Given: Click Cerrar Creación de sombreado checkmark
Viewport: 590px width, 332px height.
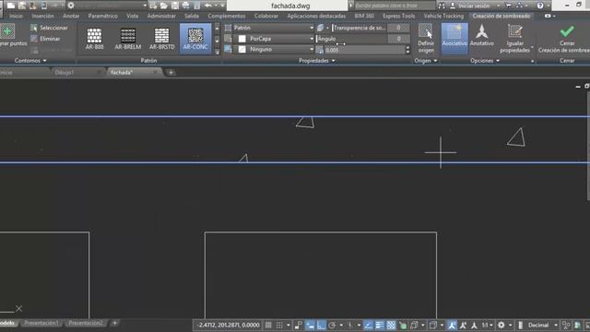Looking at the screenshot, I should pos(567,31).
